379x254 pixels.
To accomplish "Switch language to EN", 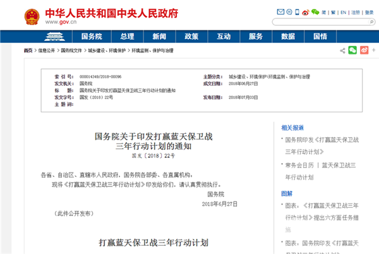I will pyautogui.click(x=344, y=11).
